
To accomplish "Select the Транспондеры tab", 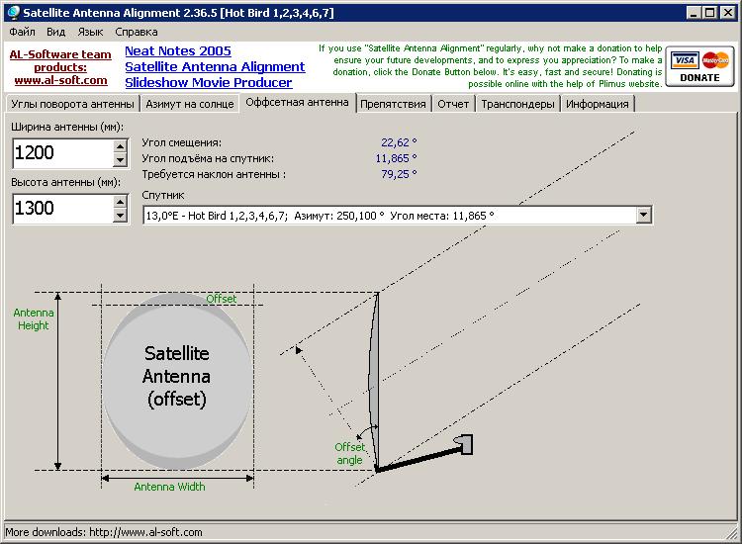I will click(x=517, y=104).
